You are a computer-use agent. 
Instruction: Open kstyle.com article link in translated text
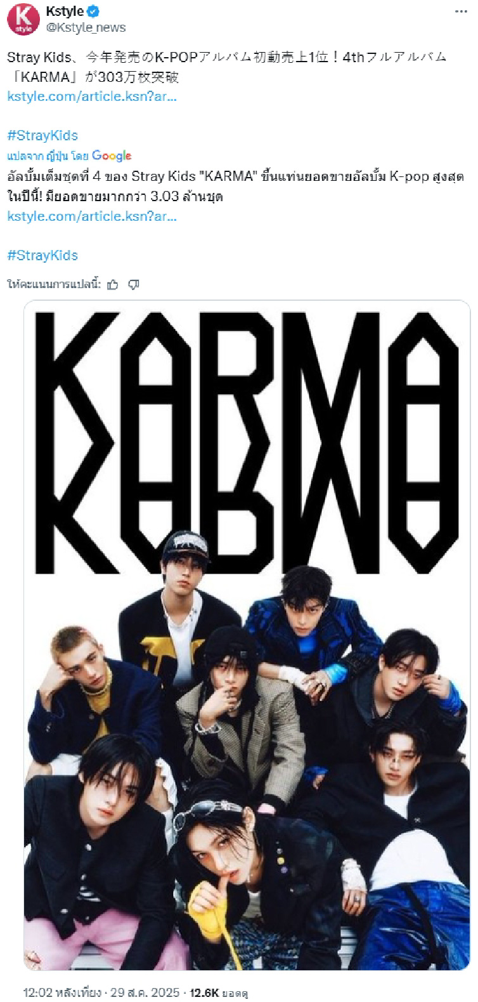(x=92, y=216)
